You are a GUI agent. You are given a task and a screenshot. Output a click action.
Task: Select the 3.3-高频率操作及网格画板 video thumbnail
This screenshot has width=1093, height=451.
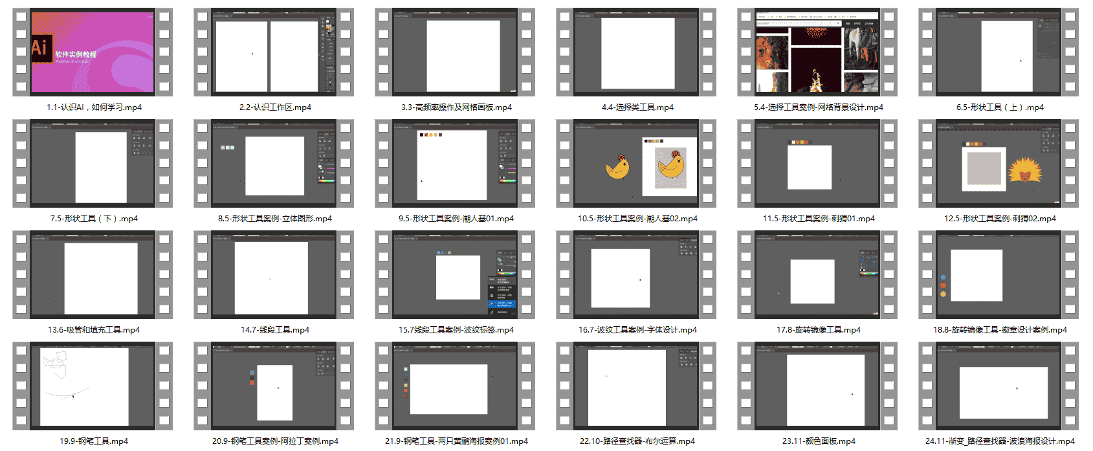tap(455, 52)
